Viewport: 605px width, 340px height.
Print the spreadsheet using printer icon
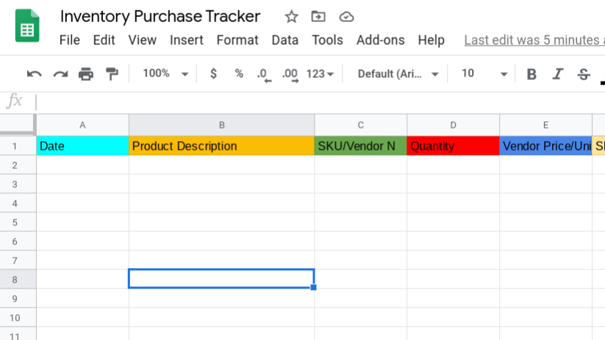(86, 73)
